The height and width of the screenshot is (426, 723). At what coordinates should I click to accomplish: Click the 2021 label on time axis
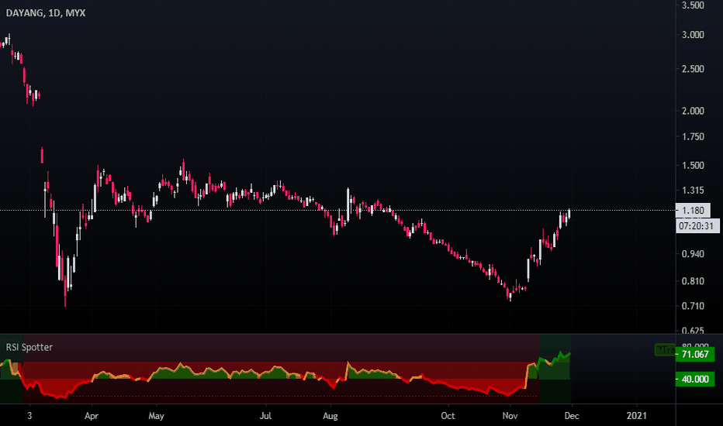pyautogui.click(x=636, y=416)
